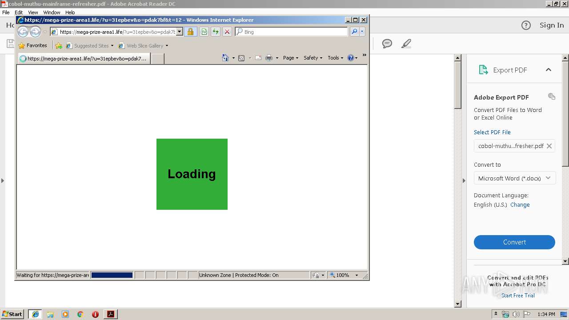The height and width of the screenshot is (320, 569).
Task: Select the mega-prize-area1 browser tab
Action: coord(84,58)
